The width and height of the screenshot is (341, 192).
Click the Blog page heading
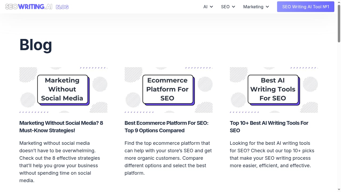pos(36,45)
